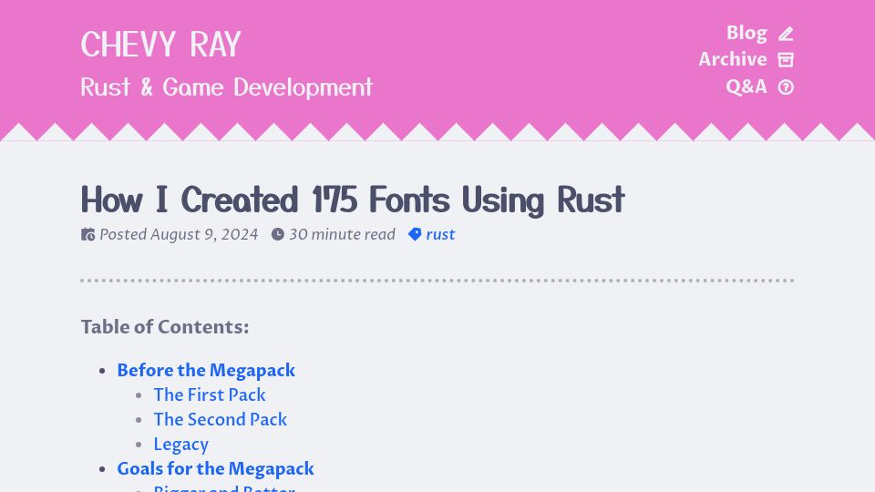The width and height of the screenshot is (875, 492).
Task: Open the Q&A navigation link
Action: tap(746, 87)
